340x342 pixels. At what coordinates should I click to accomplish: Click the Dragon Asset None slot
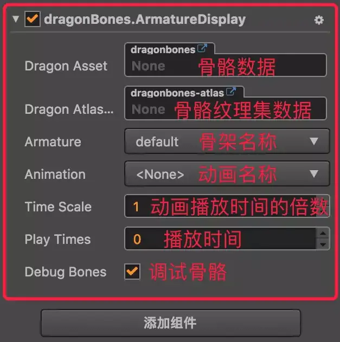pos(226,66)
